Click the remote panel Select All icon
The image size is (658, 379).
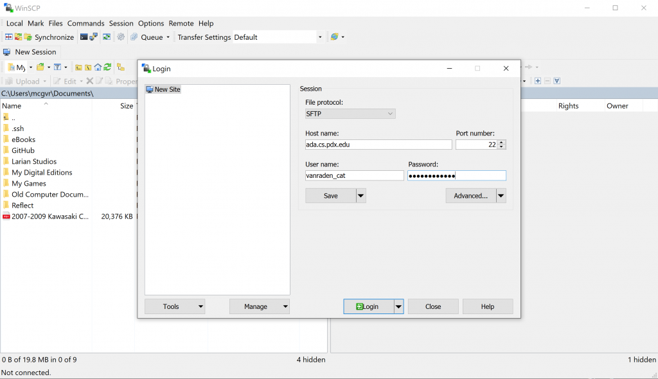tap(557, 80)
